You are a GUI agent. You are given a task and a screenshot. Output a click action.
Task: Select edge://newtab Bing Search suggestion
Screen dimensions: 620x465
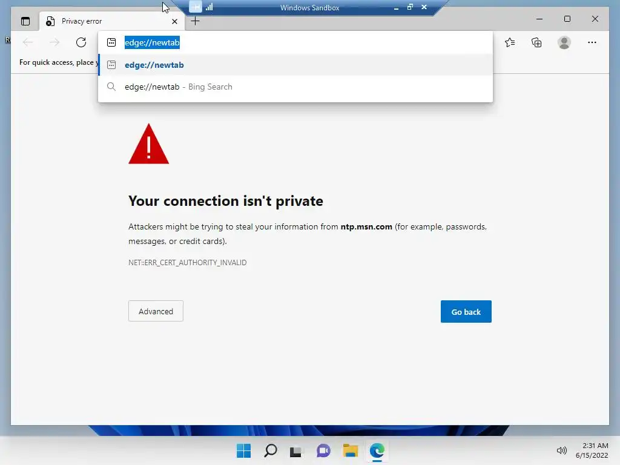[295, 87]
